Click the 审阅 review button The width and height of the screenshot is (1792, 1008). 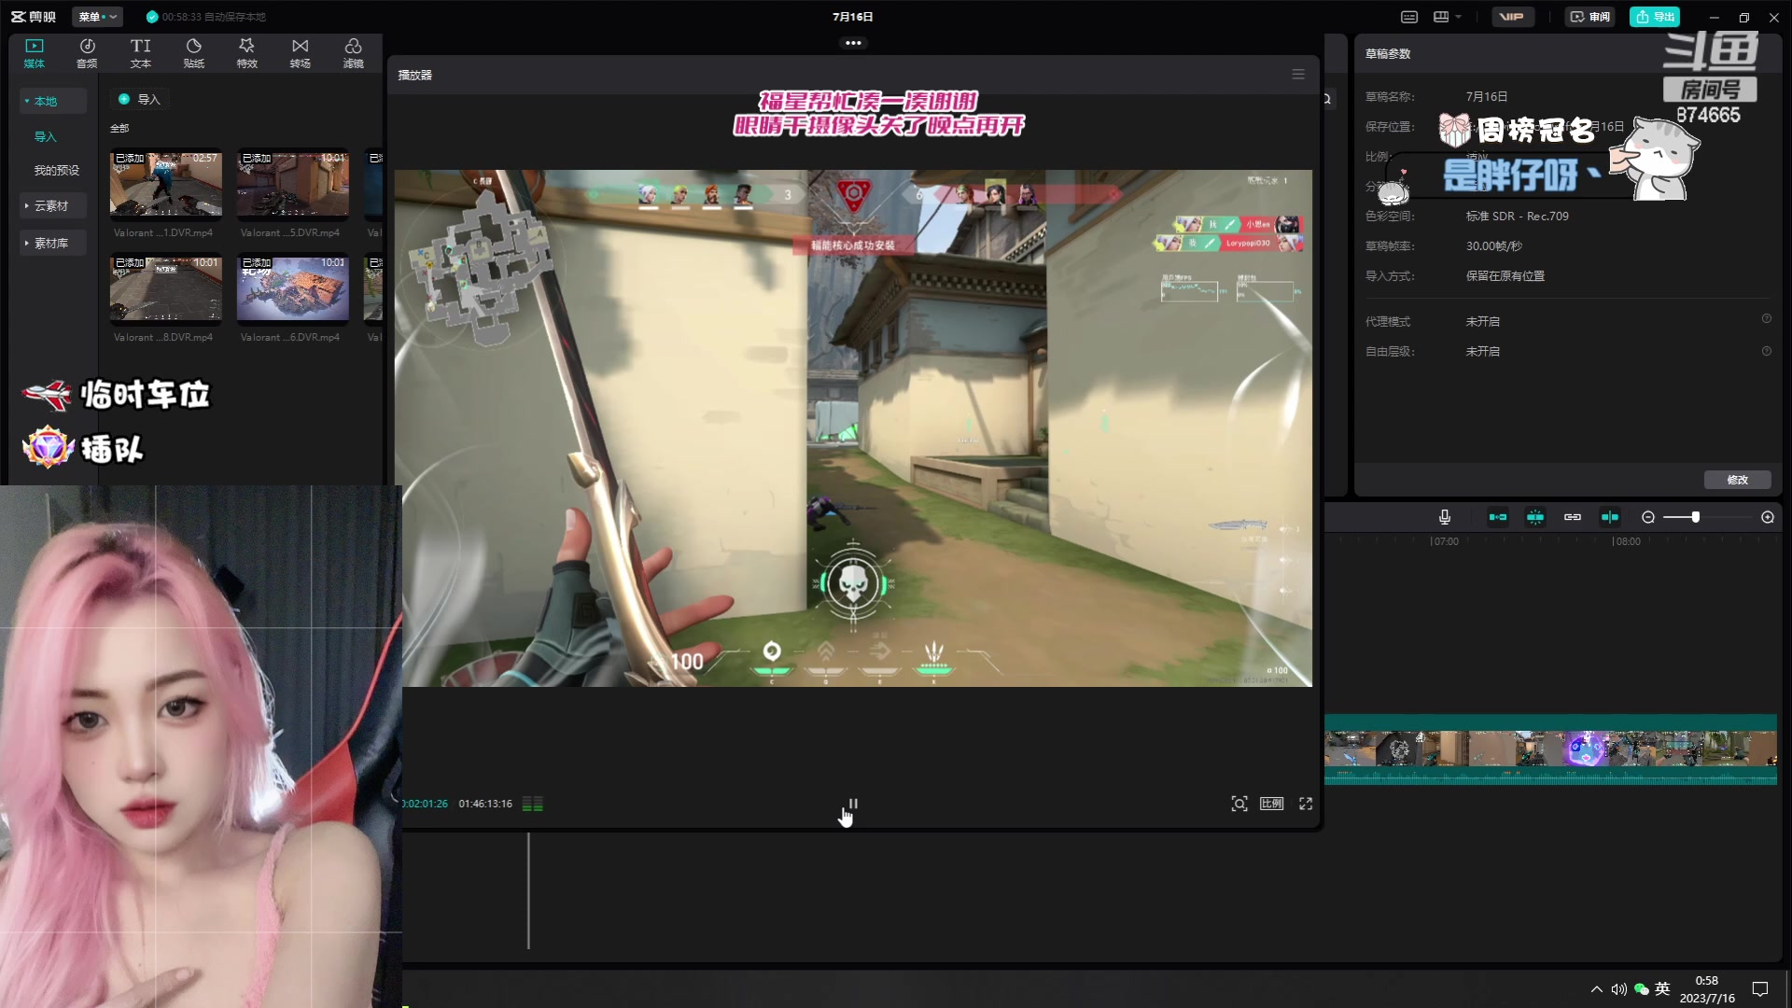pyautogui.click(x=1590, y=17)
